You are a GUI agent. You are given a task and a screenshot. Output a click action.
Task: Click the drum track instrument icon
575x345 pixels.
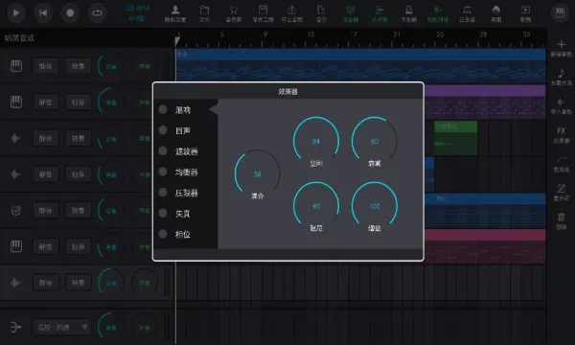click(15, 211)
